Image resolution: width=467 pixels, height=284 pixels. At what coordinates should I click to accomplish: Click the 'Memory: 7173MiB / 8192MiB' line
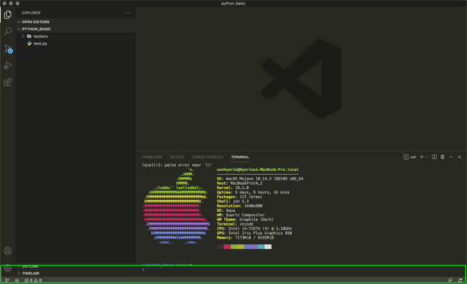point(245,238)
